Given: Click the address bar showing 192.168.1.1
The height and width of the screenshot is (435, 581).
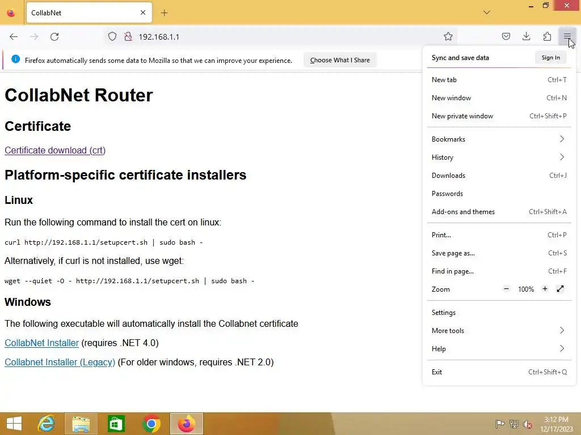Looking at the screenshot, I should [x=281, y=37].
